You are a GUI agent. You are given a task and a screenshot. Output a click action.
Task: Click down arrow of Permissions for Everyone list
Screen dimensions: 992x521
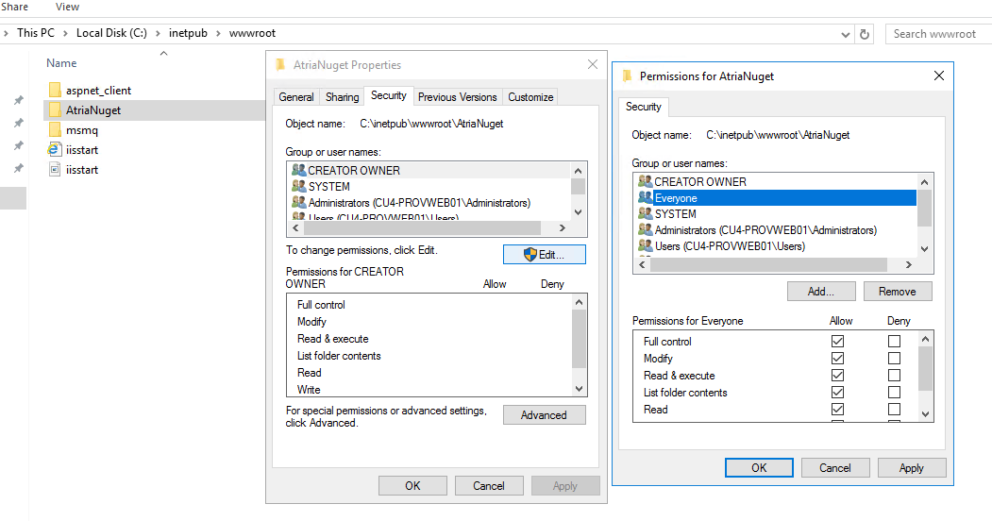925,414
